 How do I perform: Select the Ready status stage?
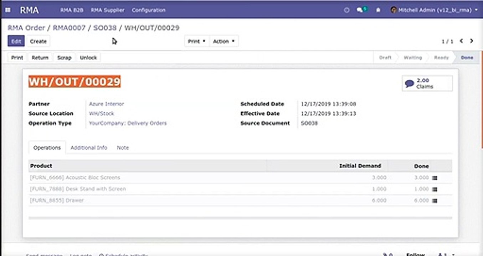tap(441, 58)
